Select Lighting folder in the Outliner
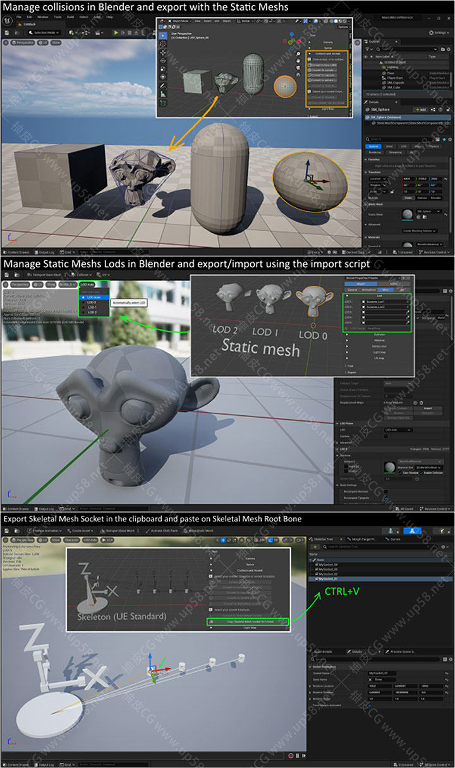This screenshot has width=455, height=768. (391, 67)
